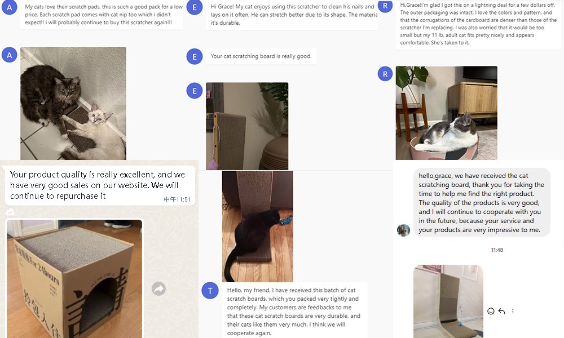564x338 pixels.
Task: Click the forward arrow beside the cat house photo
Action: (x=158, y=288)
